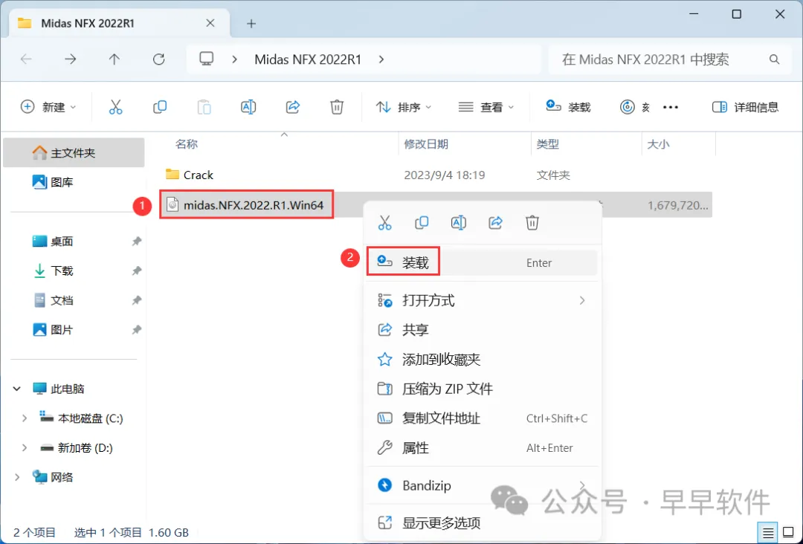Screen dimensions: 803x544
Task: Select the midas.NFX.2022.R1.Win64 file
Action: (254, 205)
